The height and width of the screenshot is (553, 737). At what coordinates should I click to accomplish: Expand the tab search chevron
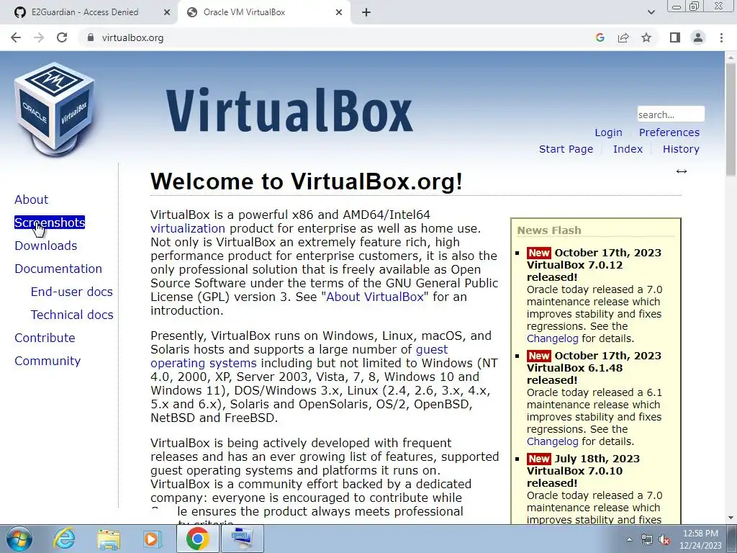point(651,13)
